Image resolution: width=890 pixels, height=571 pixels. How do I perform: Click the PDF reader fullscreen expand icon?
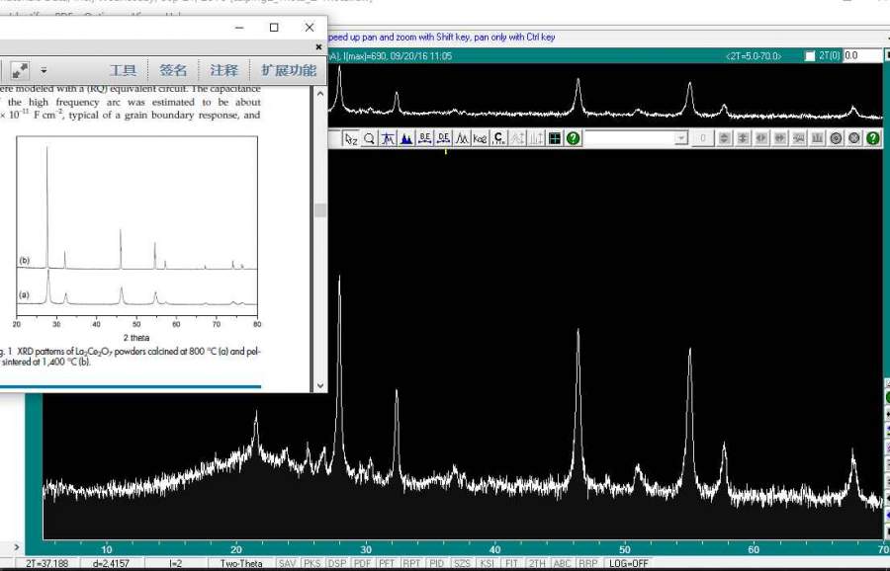tap(20, 71)
